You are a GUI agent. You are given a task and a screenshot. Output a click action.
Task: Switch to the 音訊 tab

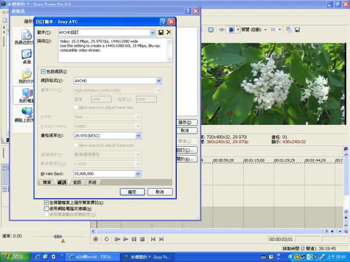(x=77, y=183)
